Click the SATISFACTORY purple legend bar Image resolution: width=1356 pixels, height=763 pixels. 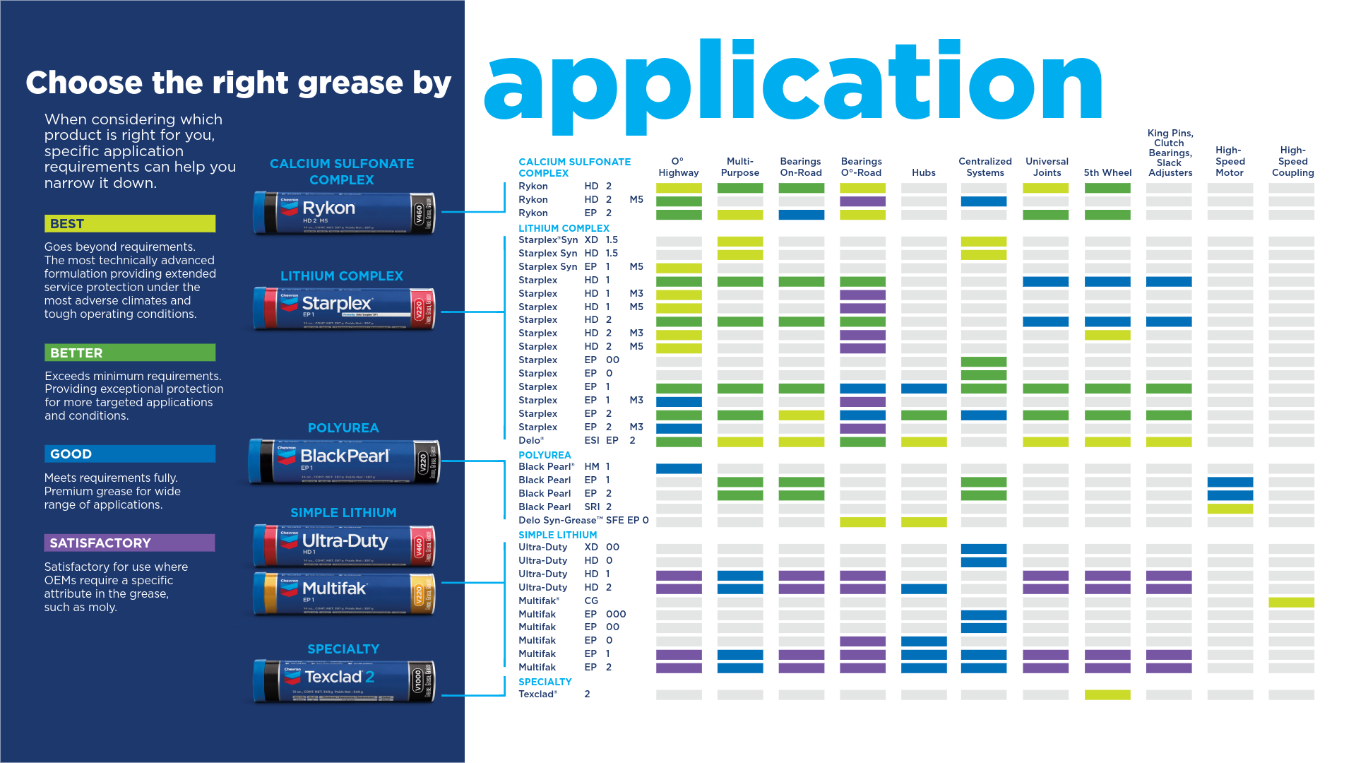click(x=130, y=543)
